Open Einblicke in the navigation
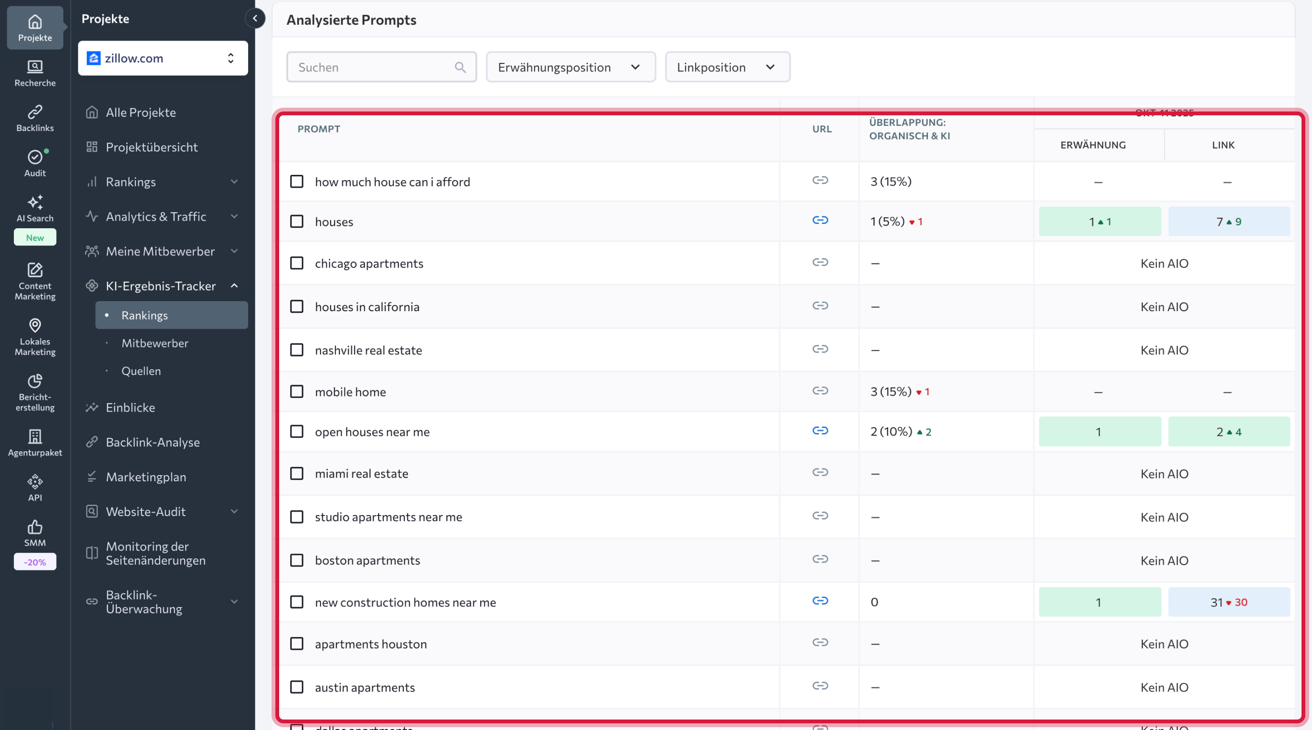 [130, 407]
